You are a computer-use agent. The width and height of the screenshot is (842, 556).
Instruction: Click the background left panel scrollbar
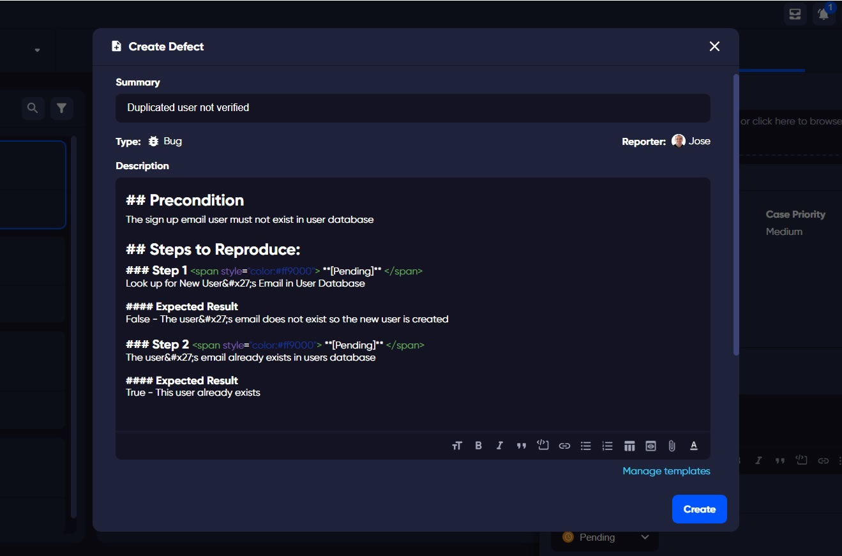(x=74, y=327)
